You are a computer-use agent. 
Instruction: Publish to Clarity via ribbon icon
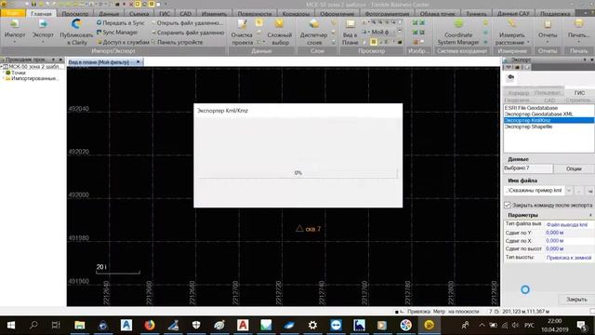click(76, 33)
